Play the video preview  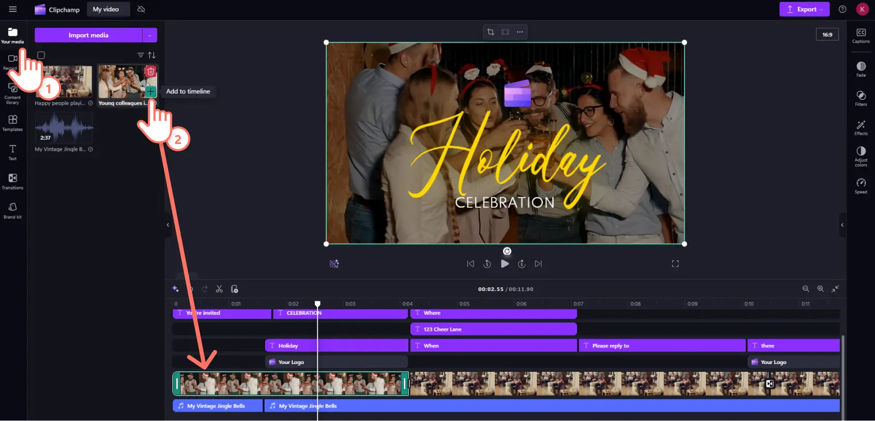[505, 264]
